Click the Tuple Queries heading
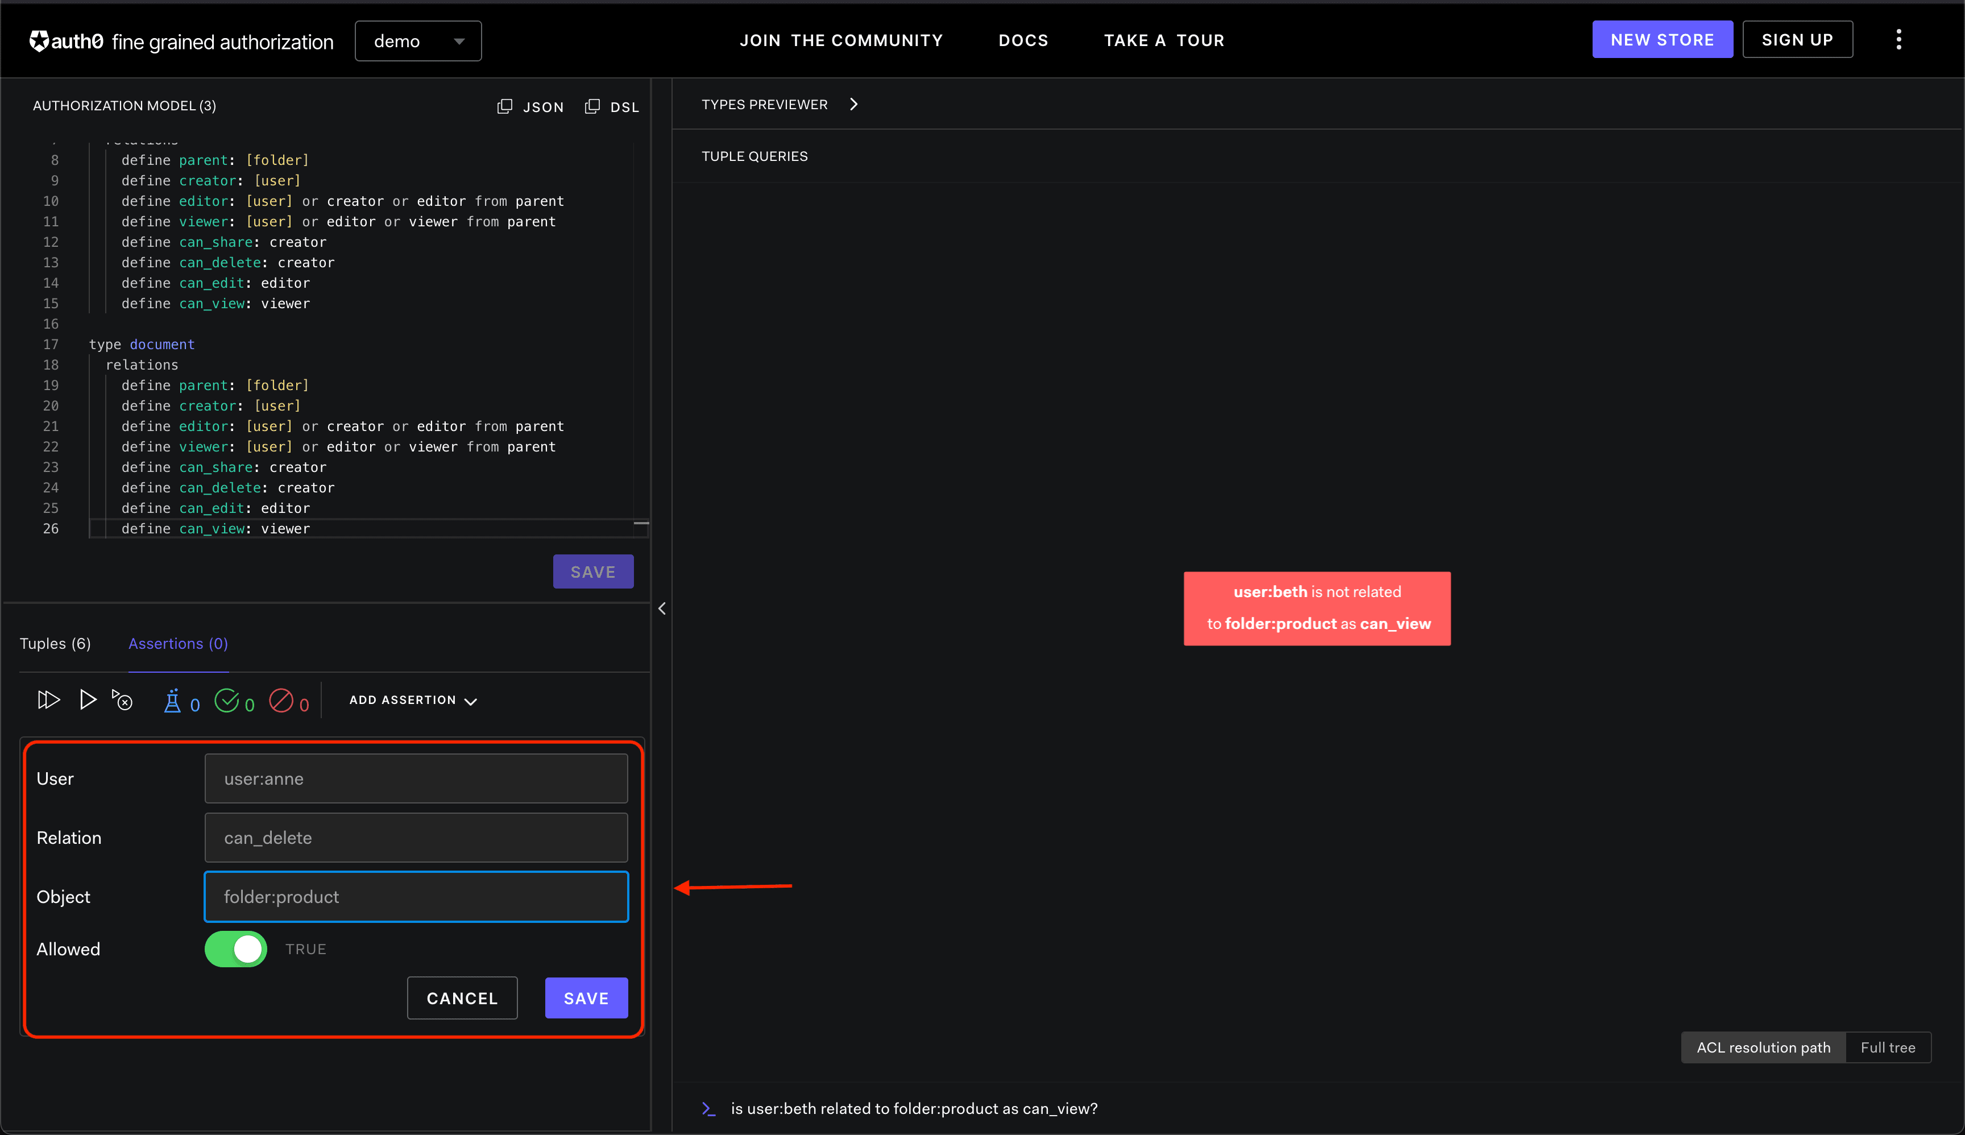Viewport: 1965px width, 1135px height. [x=755, y=157]
